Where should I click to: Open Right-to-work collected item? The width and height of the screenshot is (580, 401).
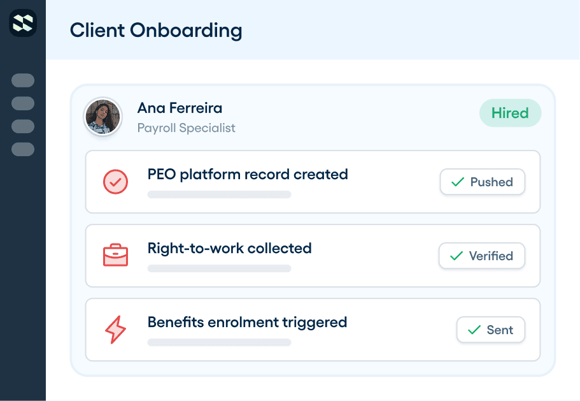tap(313, 256)
